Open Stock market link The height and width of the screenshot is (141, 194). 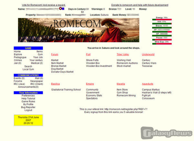click(124, 66)
